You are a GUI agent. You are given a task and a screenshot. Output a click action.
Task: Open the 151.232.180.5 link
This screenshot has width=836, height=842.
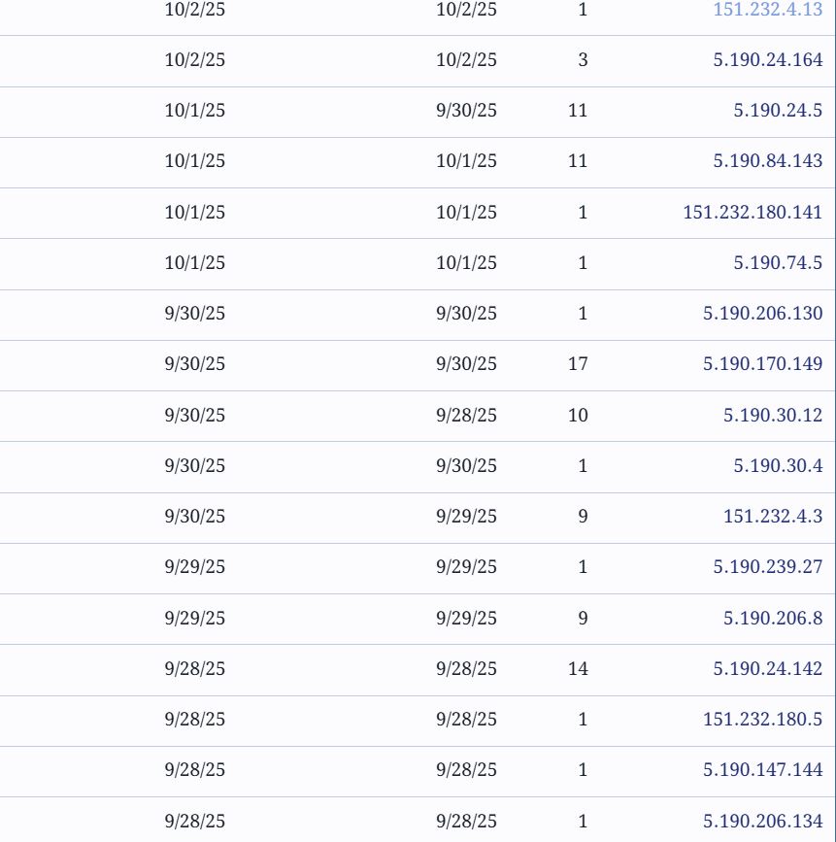pyautogui.click(x=762, y=720)
